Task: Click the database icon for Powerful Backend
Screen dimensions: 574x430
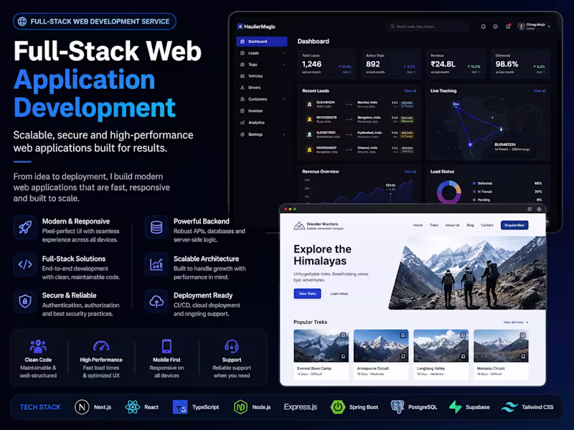Action: pyautogui.click(x=156, y=227)
